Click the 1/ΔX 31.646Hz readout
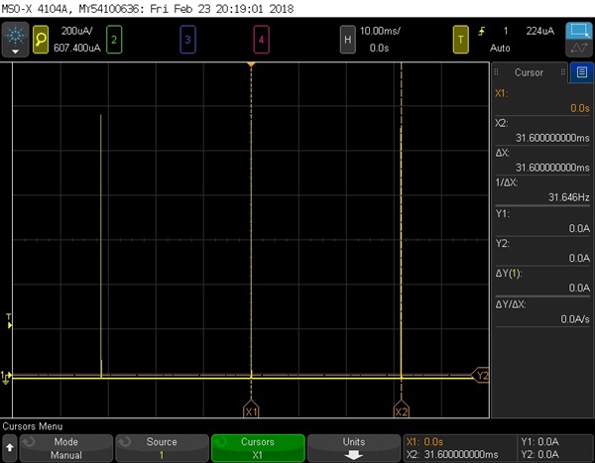Screen dimensions: 595x463 click(568, 197)
